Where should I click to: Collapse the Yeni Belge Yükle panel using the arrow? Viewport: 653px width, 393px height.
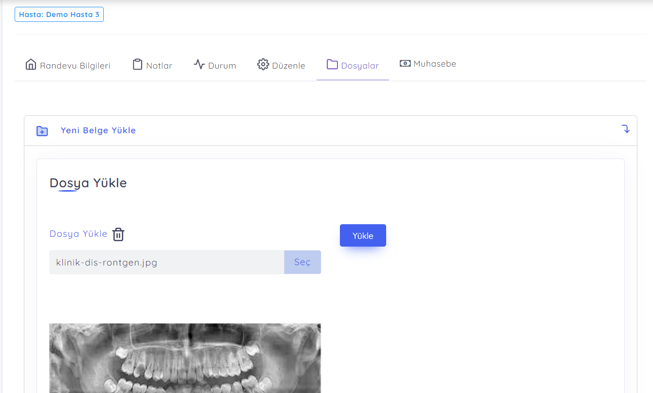[x=626, y=129]
